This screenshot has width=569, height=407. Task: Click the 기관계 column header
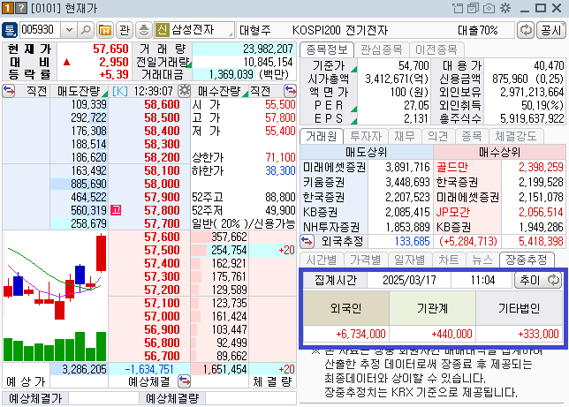[432, 308]
